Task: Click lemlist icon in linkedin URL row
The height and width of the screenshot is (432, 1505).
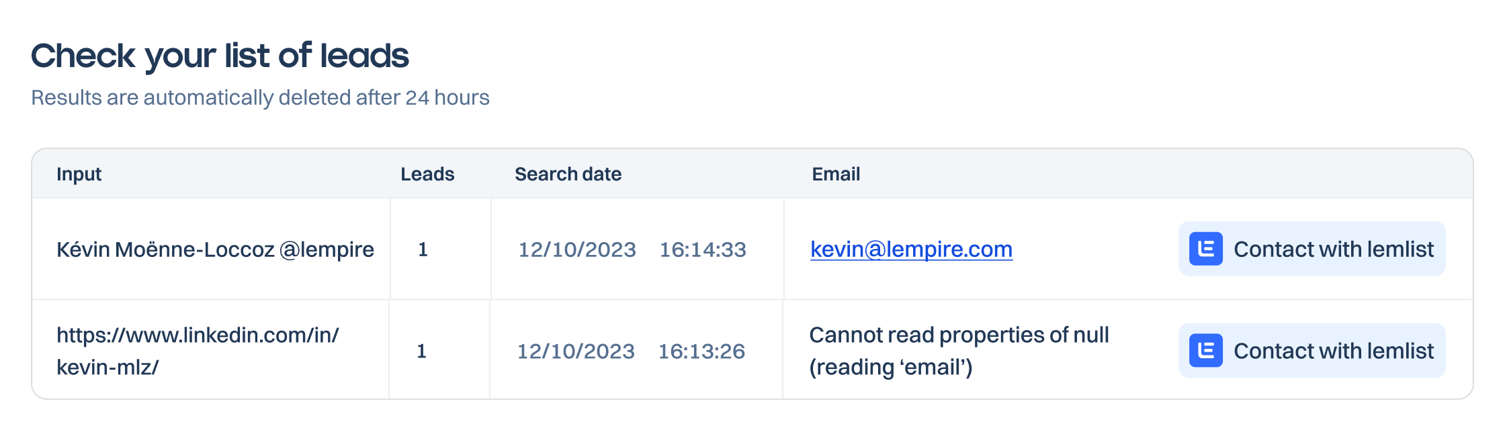Action: coord(1205,350)
